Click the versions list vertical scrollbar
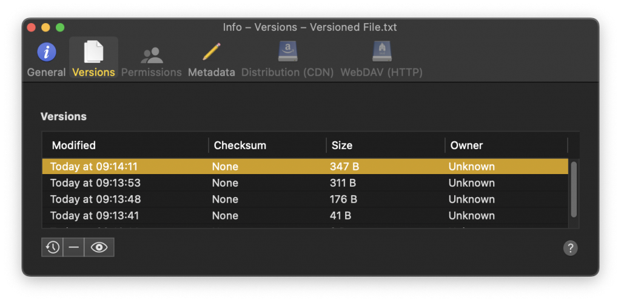The image size is (621, 302). pos(574,188)
